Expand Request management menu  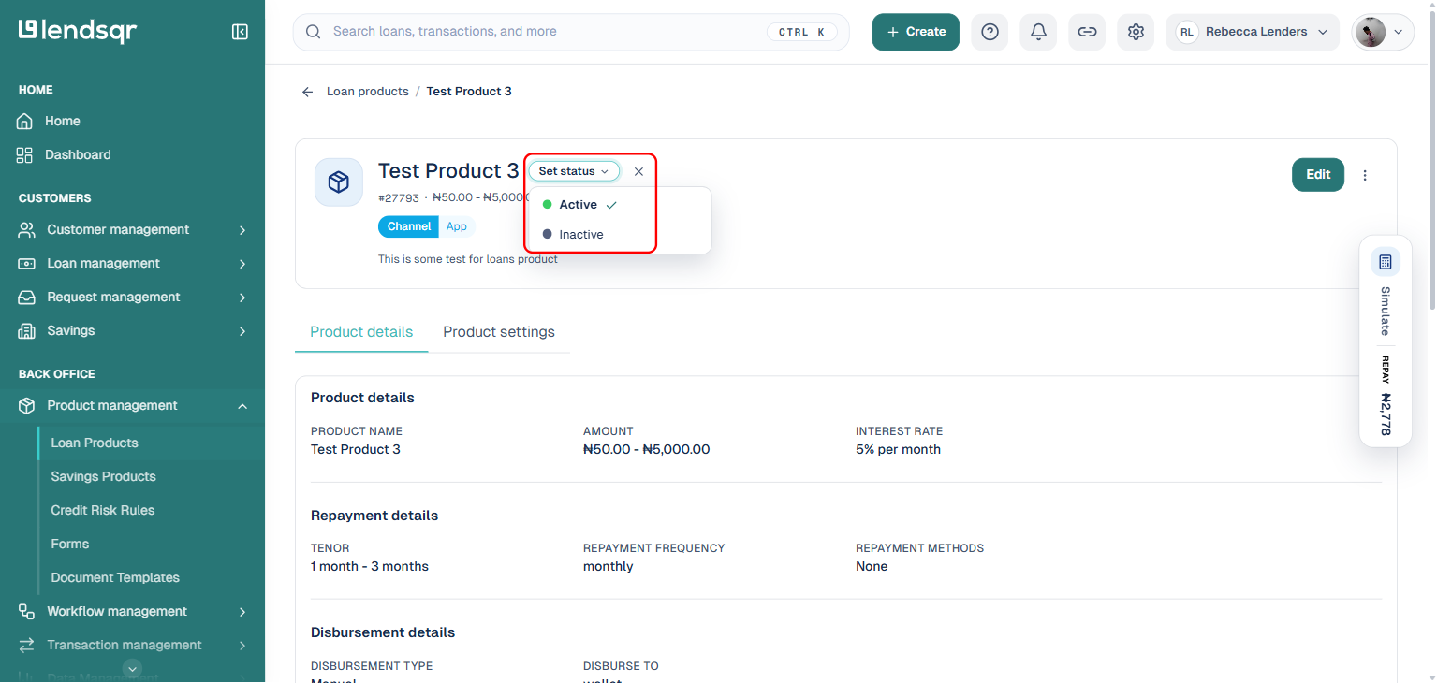click(x=133, y=297)
